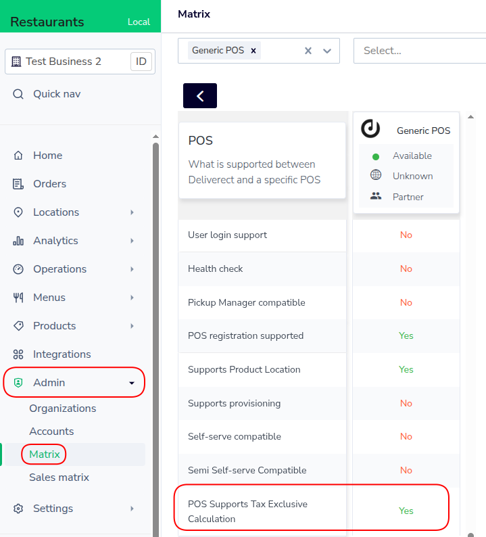Viewport: 486px width, 537px height.
Task: Open Accounts under Admin
Action: pyautogui.click(x=51, y=431)
